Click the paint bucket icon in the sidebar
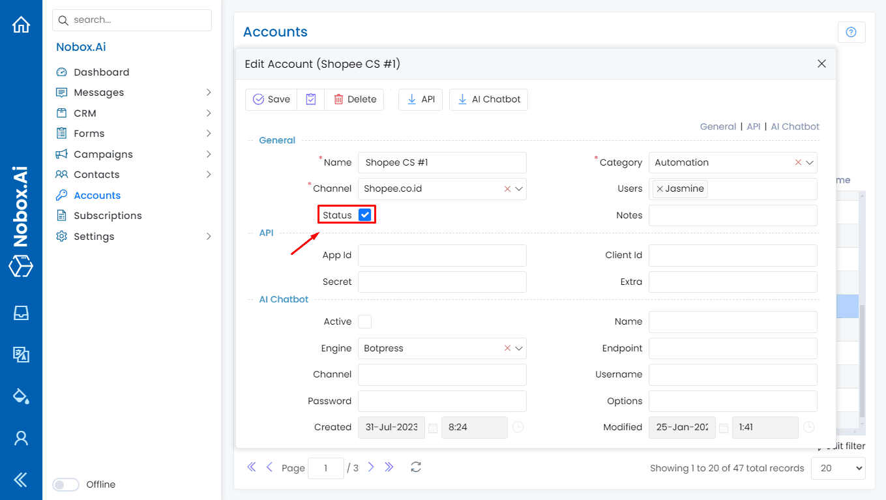Image resolution: width=886 pixels, height=500 pixels. (x=21, y=396)
